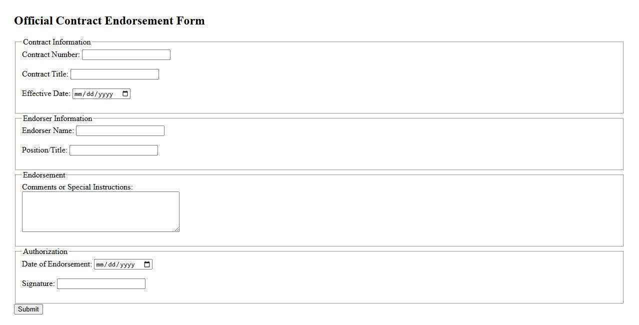This screenshot has height=325, width=639.
Task: Select day segment of Date of Endorsement
Action: pos(112,264)
